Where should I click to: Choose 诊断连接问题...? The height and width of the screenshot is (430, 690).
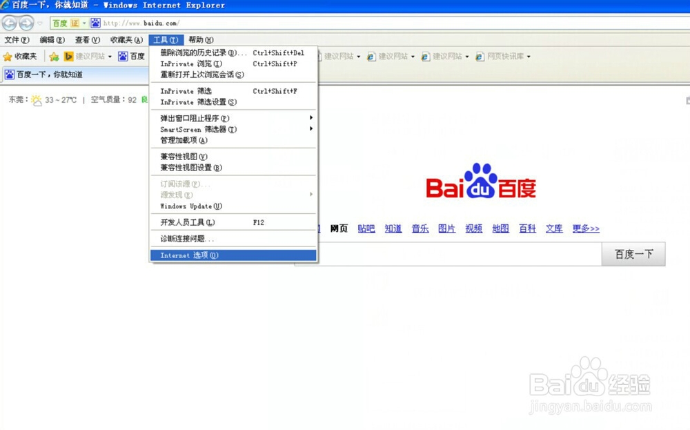(x=233, y=239)
